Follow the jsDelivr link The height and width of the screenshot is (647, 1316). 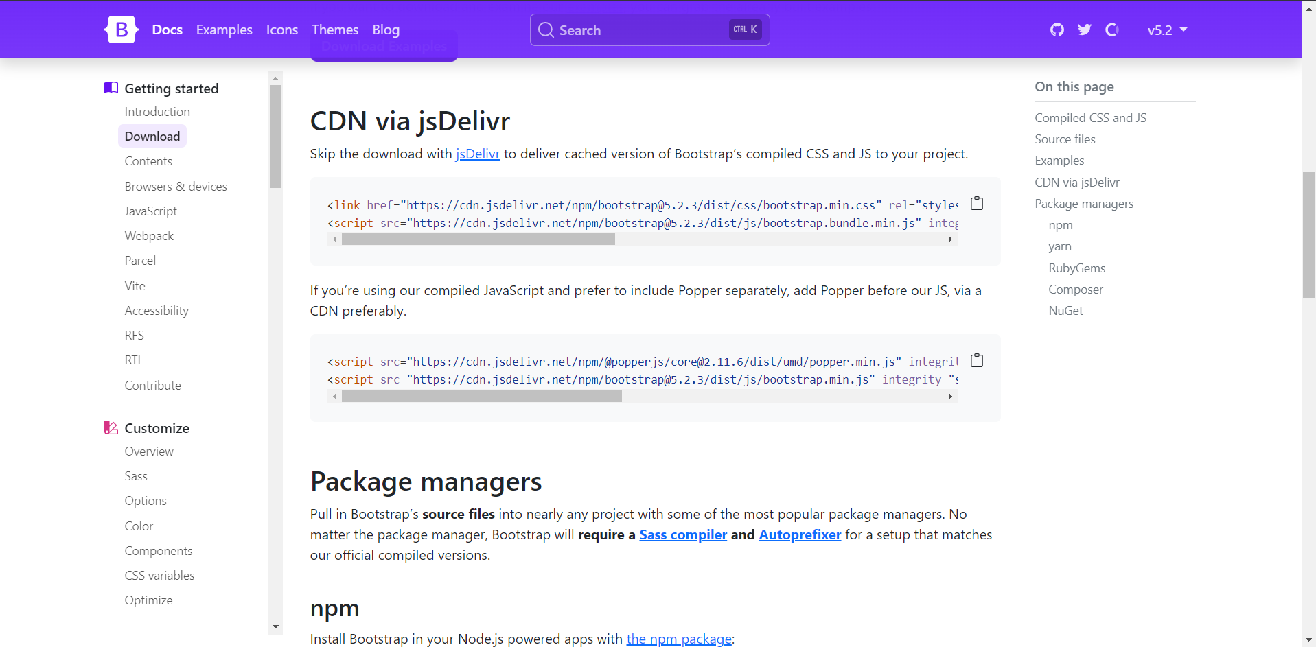[x=478, y=154]
